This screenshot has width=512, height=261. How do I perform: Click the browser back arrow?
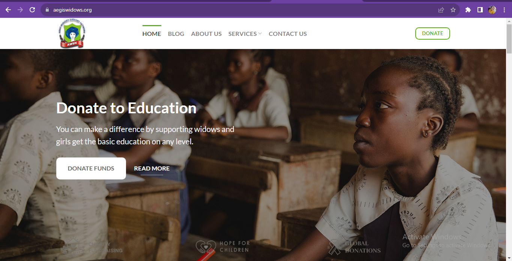point(8,10)
